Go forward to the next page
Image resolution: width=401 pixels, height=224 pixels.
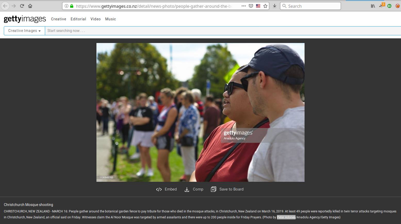point(14,6)
